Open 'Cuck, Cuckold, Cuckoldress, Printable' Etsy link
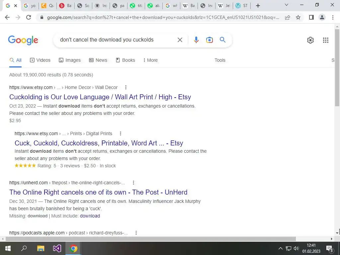This screenshot has height=255, width=340. click(x=99, y=143)
